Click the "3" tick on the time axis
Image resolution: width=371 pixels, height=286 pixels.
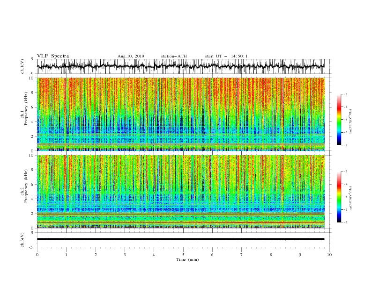125,255
